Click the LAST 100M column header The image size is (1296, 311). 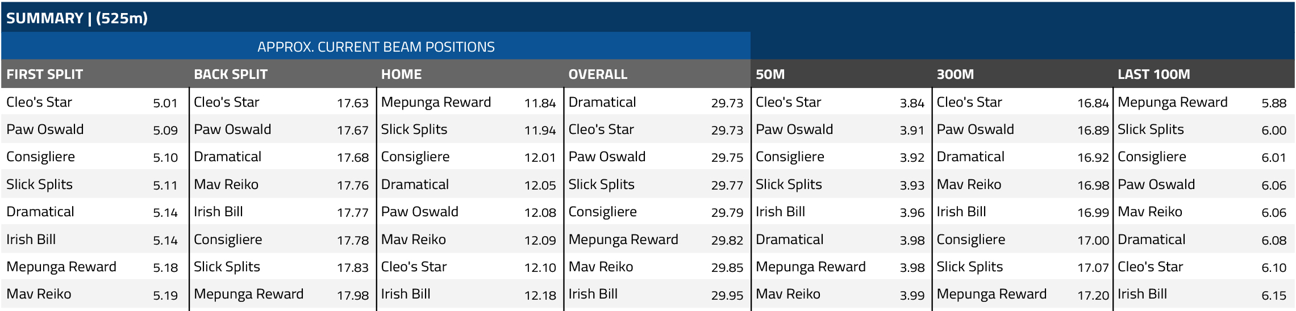tap(1153, 74)
